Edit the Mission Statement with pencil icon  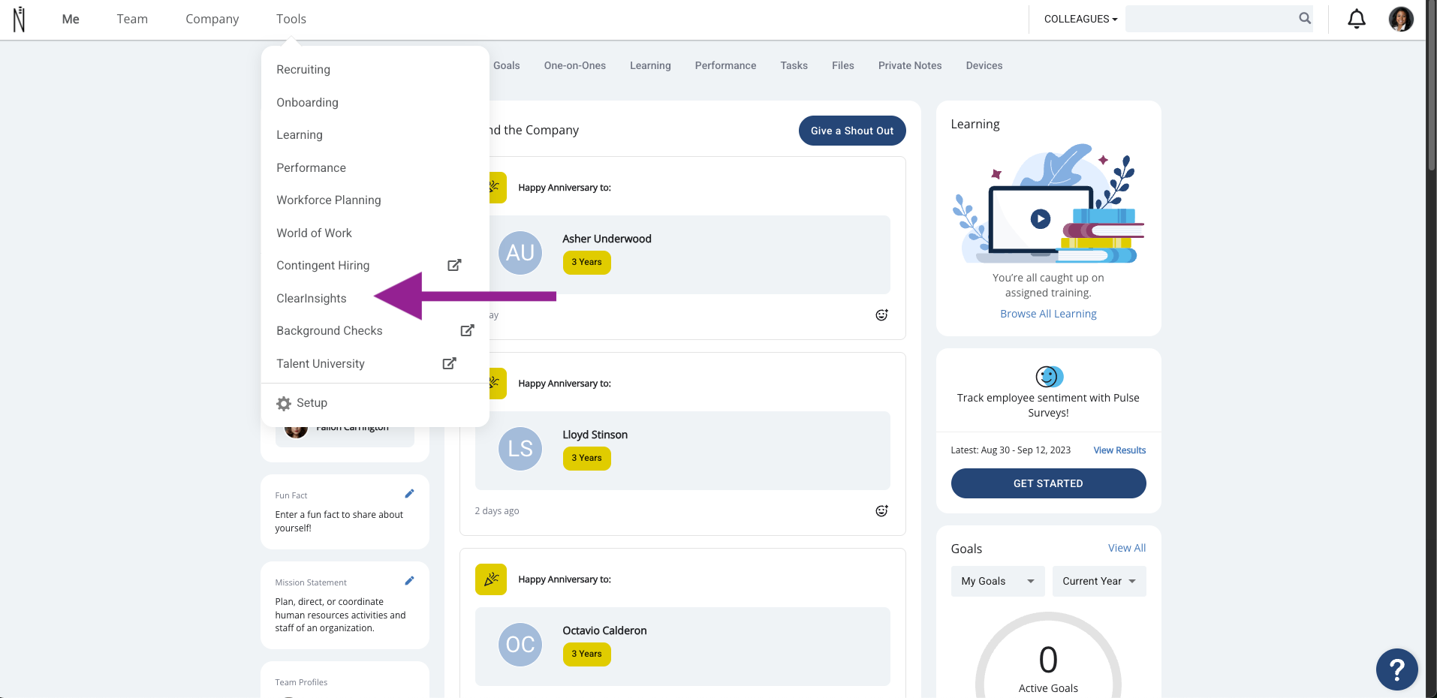[x=409, y=581]
